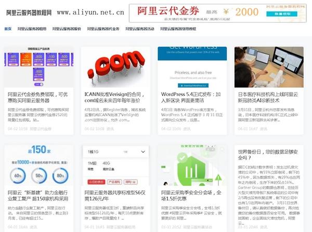
Task: Open the WordPress download page thumbnail
Action: click(192, 67)
